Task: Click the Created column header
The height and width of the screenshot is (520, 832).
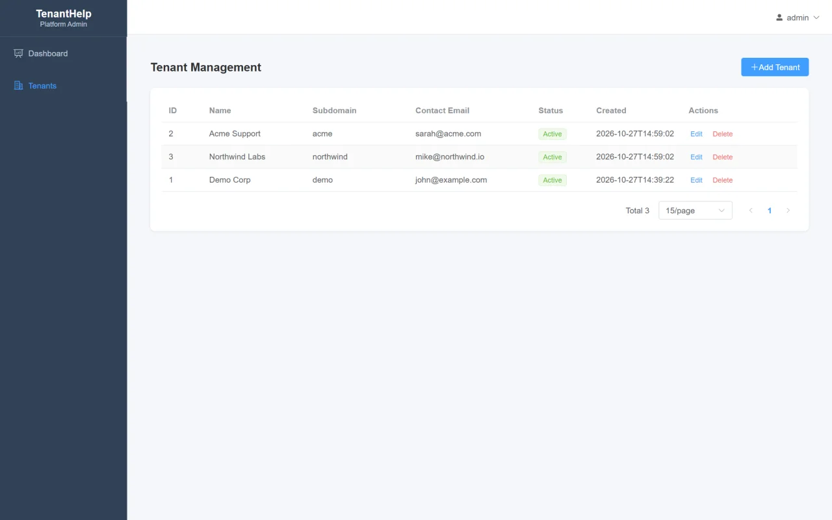Action: click(611, 110)
